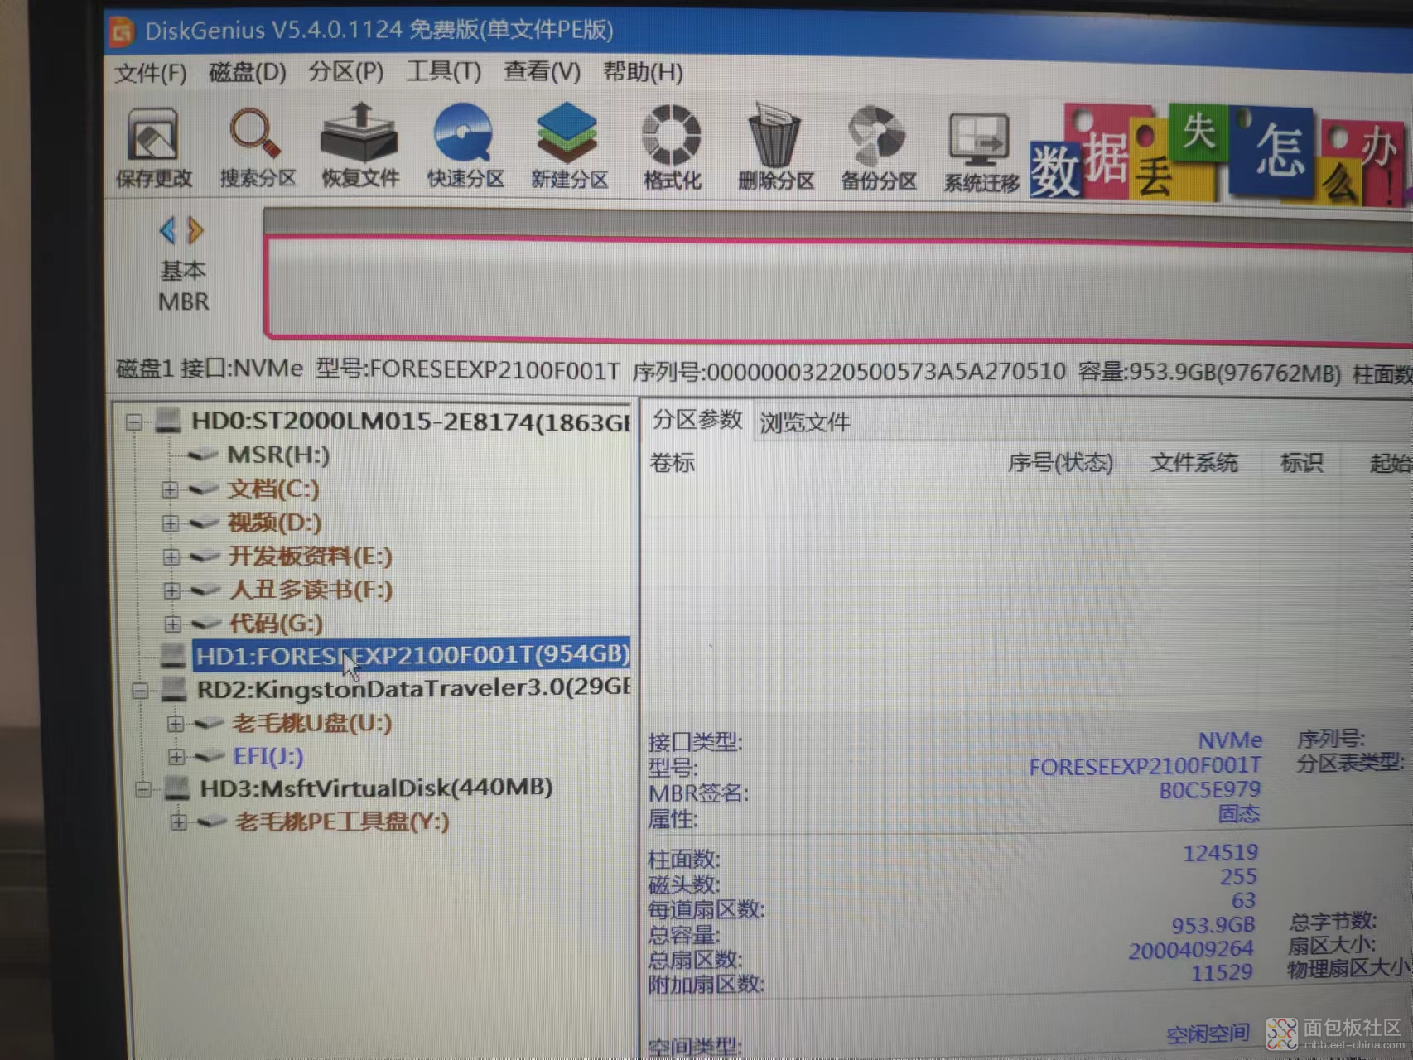Click the 文档(C:) partition icon
The height and width of the screenshot is (1060, 1413).
[x=204, y=489]
